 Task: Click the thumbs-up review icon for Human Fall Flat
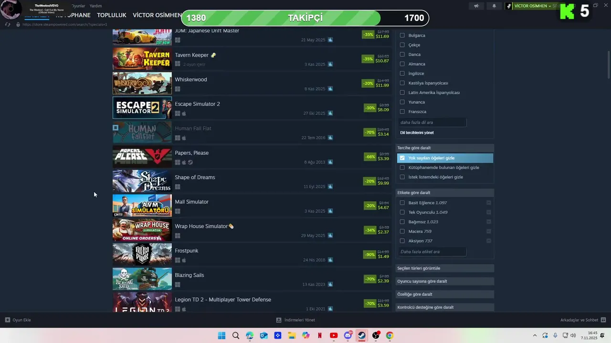(x=330, y=138)
